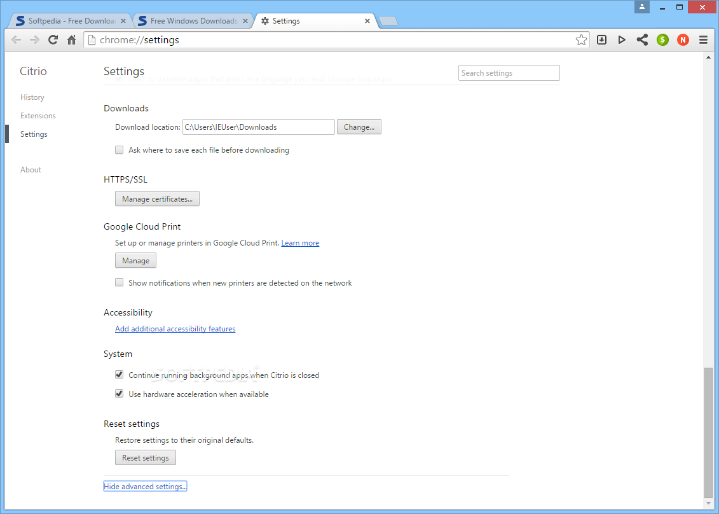Switch to Free Windows Downloads tab
Image resolution: width=719 pixels, height=514 pixels.
193,21
